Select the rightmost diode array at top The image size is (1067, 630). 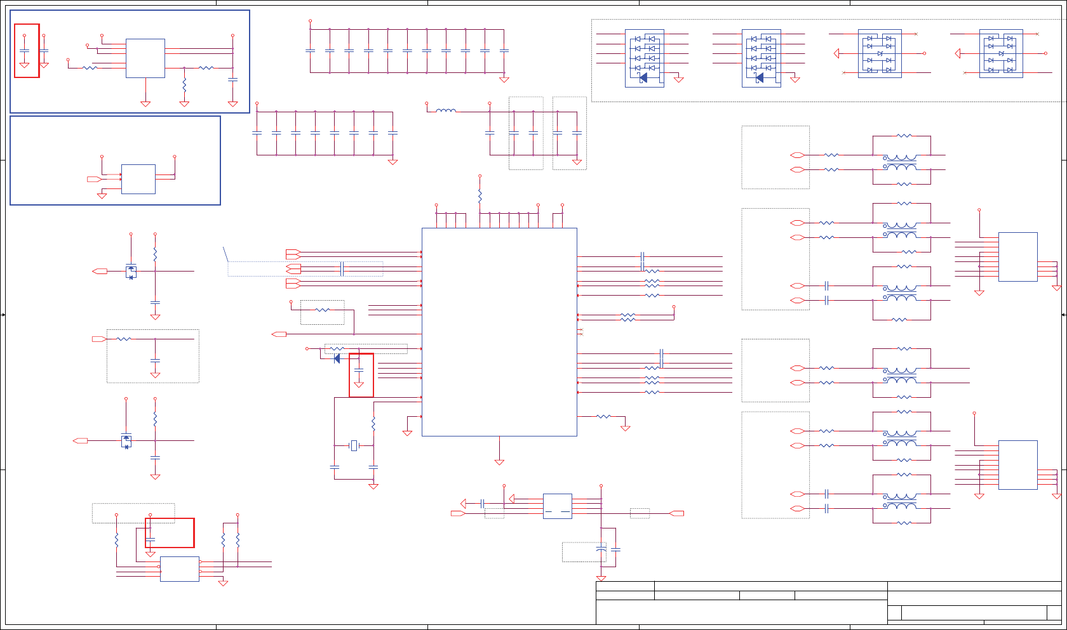click(1001, 53)
